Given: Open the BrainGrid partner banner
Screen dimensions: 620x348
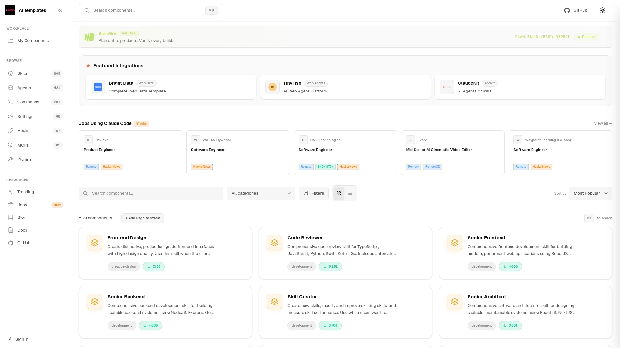Looking at the screenshot, I should click(x=345, y=37).
